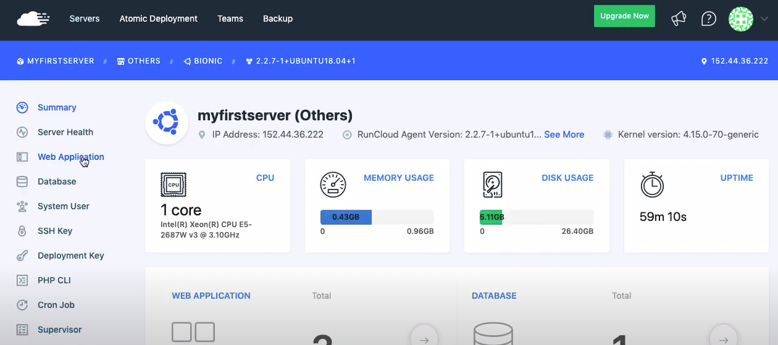Screen dimensions: 778x345
Task: Click the Database sidebar icon
Action: pyautogui.click(x=22, y=181)
